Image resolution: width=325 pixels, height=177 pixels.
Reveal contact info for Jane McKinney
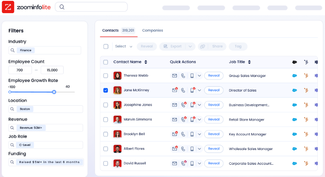point(214,90)
